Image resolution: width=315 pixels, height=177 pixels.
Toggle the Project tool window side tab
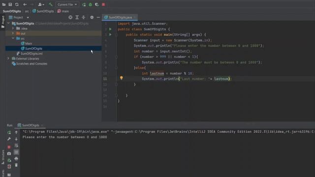click(2, 22)
